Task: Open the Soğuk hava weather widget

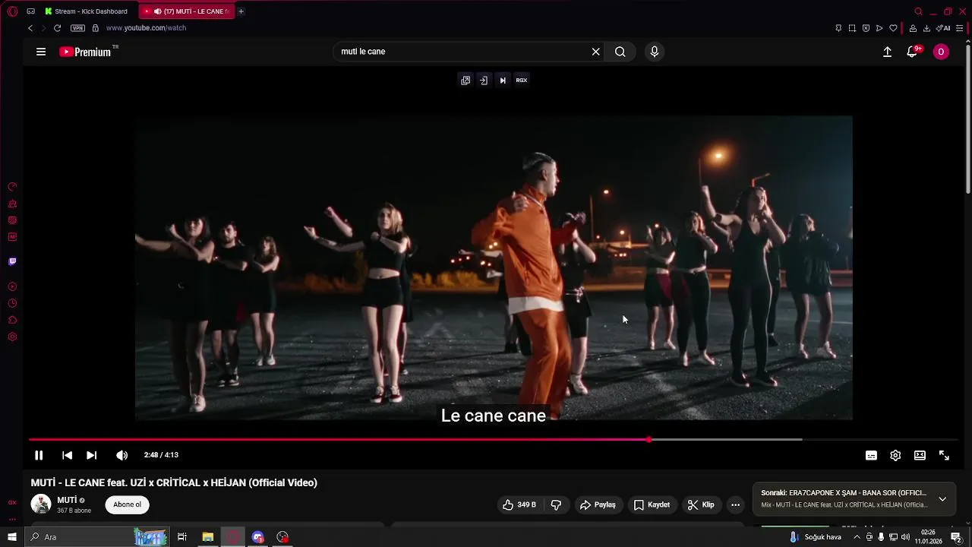Action: (816, 537)
